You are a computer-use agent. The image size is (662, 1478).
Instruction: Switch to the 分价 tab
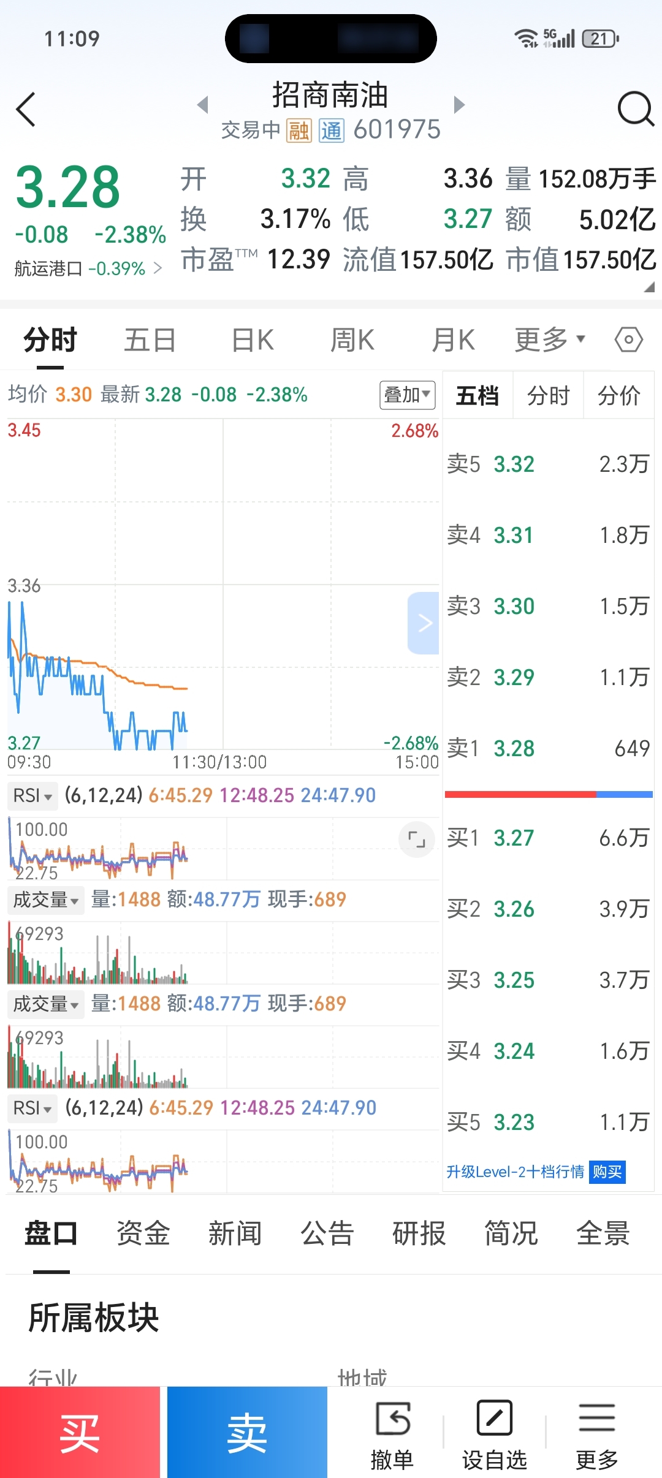(618, 395)
